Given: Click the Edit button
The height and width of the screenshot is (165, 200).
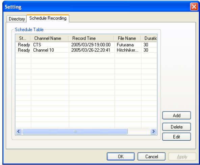Looking at the screenshot, I should click(x=177, y=137).
